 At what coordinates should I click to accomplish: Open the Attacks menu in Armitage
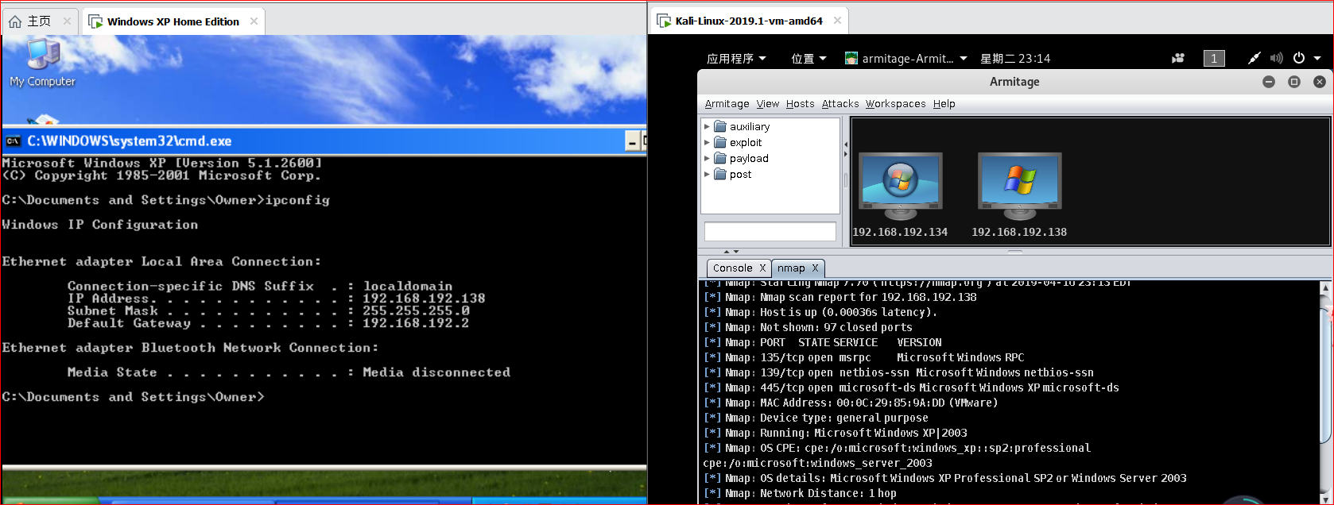point(840,104)
